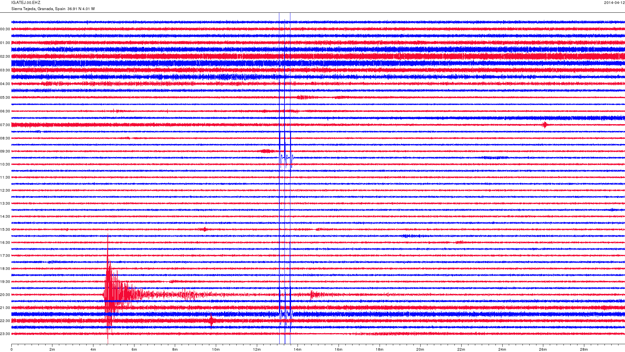
Task: Click the 07:30 time label
Action: point(5,125)
